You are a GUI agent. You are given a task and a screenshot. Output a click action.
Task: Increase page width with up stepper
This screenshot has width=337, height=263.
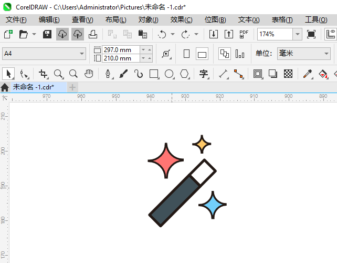coord(150,50)
